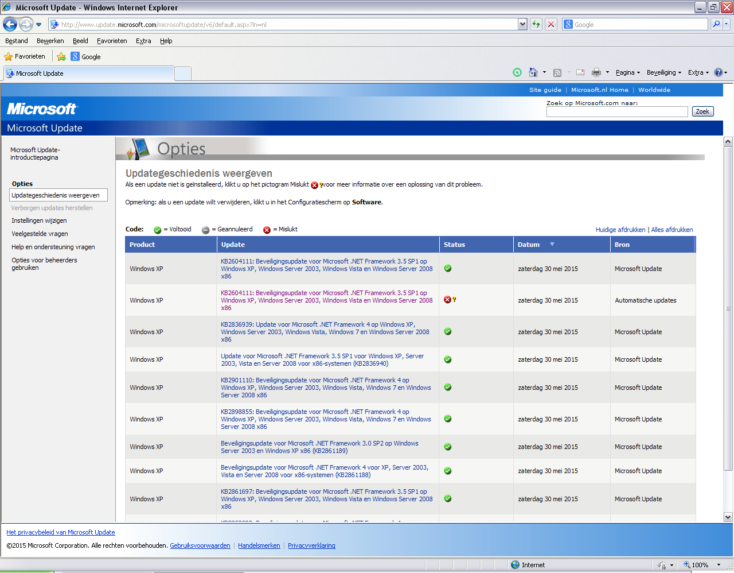
Task: Open the recent pages dropdown arrow
Action: (38, 25)
